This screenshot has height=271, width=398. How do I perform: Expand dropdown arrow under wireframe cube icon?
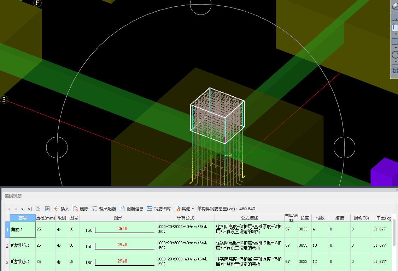click(396, 34)
